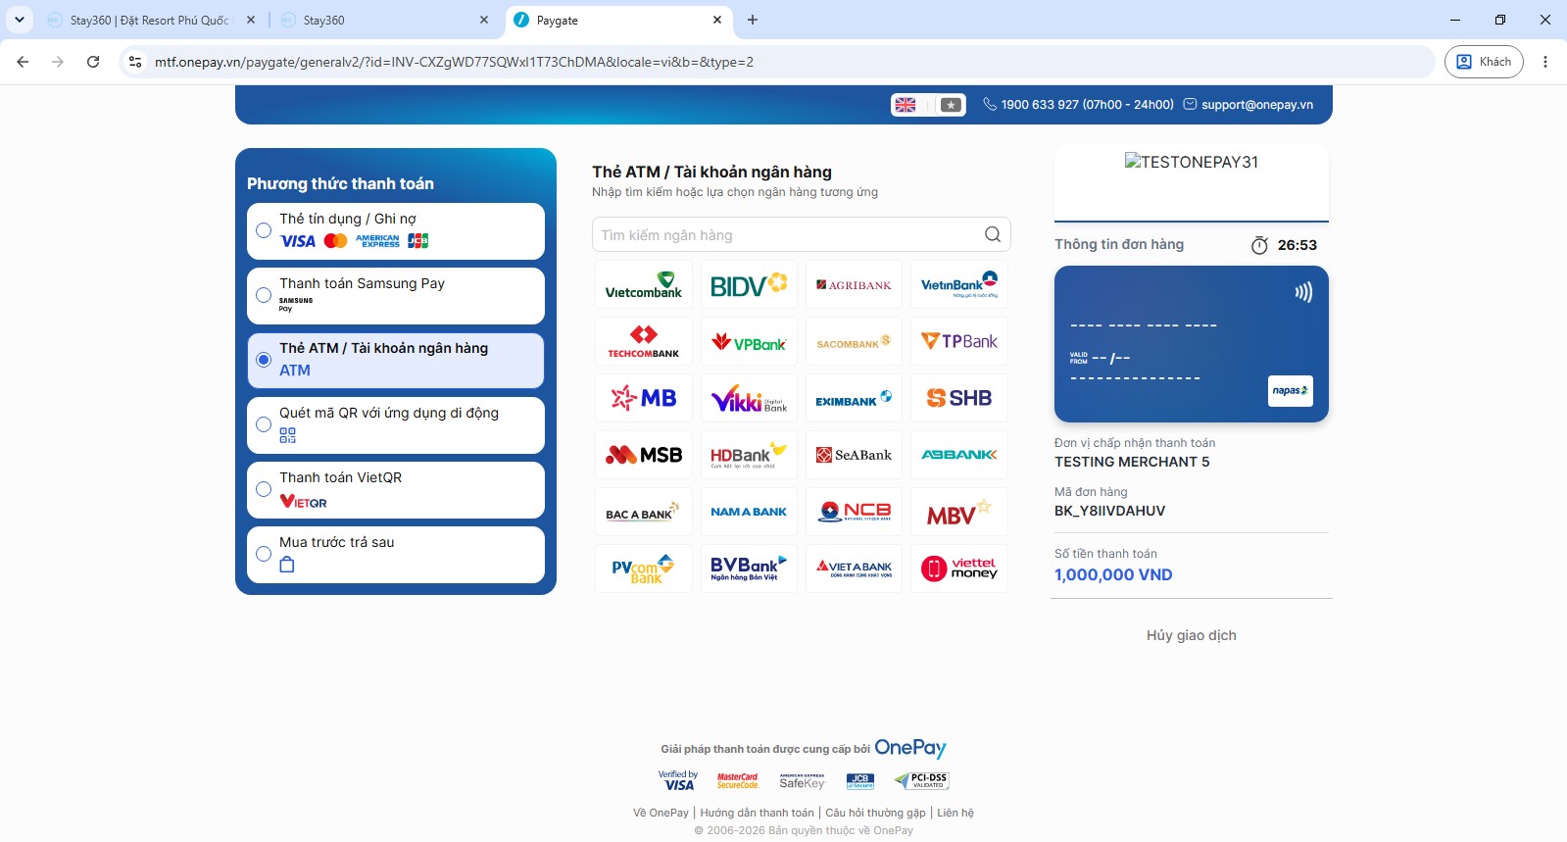Select the Vietcombank bank logo
The height and width of the screenshot is (842, 1567).
pos(644,285)
